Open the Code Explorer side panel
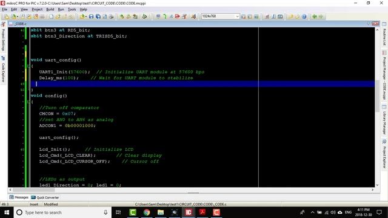Image resolution: width=388 pixels, height=218 pixels. click(3, 70)
